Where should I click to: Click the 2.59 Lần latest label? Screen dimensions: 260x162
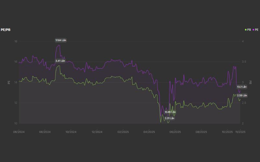tap(242, 96)
